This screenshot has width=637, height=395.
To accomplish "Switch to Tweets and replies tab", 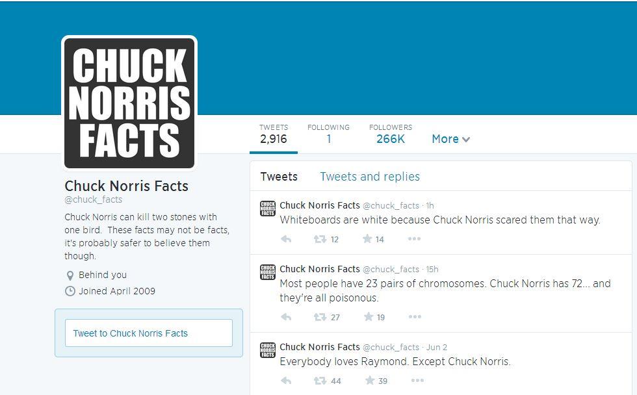I will pyautogui.click(x=370, y=177).
